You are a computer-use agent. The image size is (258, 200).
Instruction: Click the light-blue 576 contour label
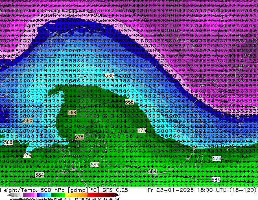[x=217, y=159]
